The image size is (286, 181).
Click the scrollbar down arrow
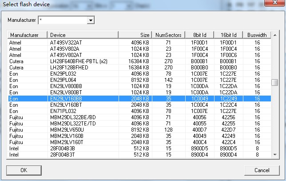(x=275, y=155)
